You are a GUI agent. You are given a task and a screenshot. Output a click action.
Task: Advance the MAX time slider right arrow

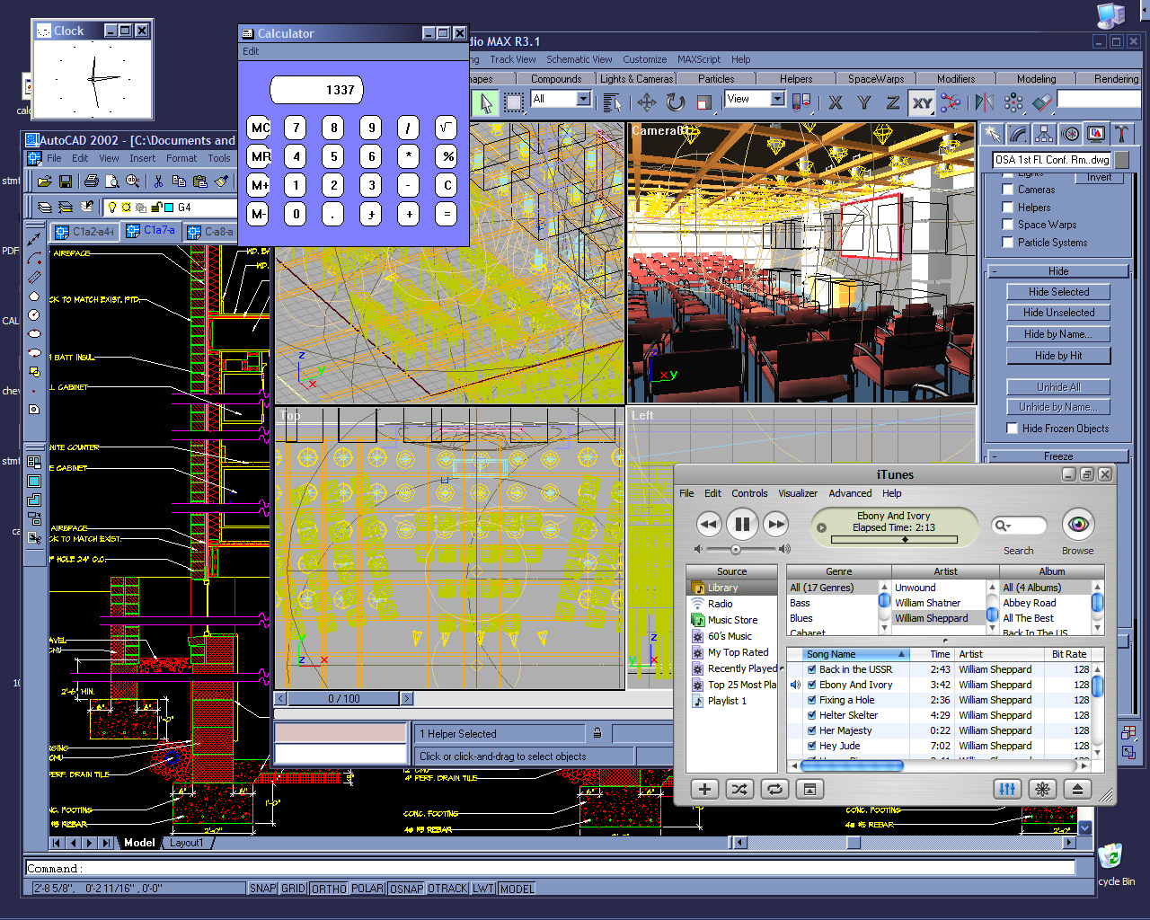pos(407,698)
